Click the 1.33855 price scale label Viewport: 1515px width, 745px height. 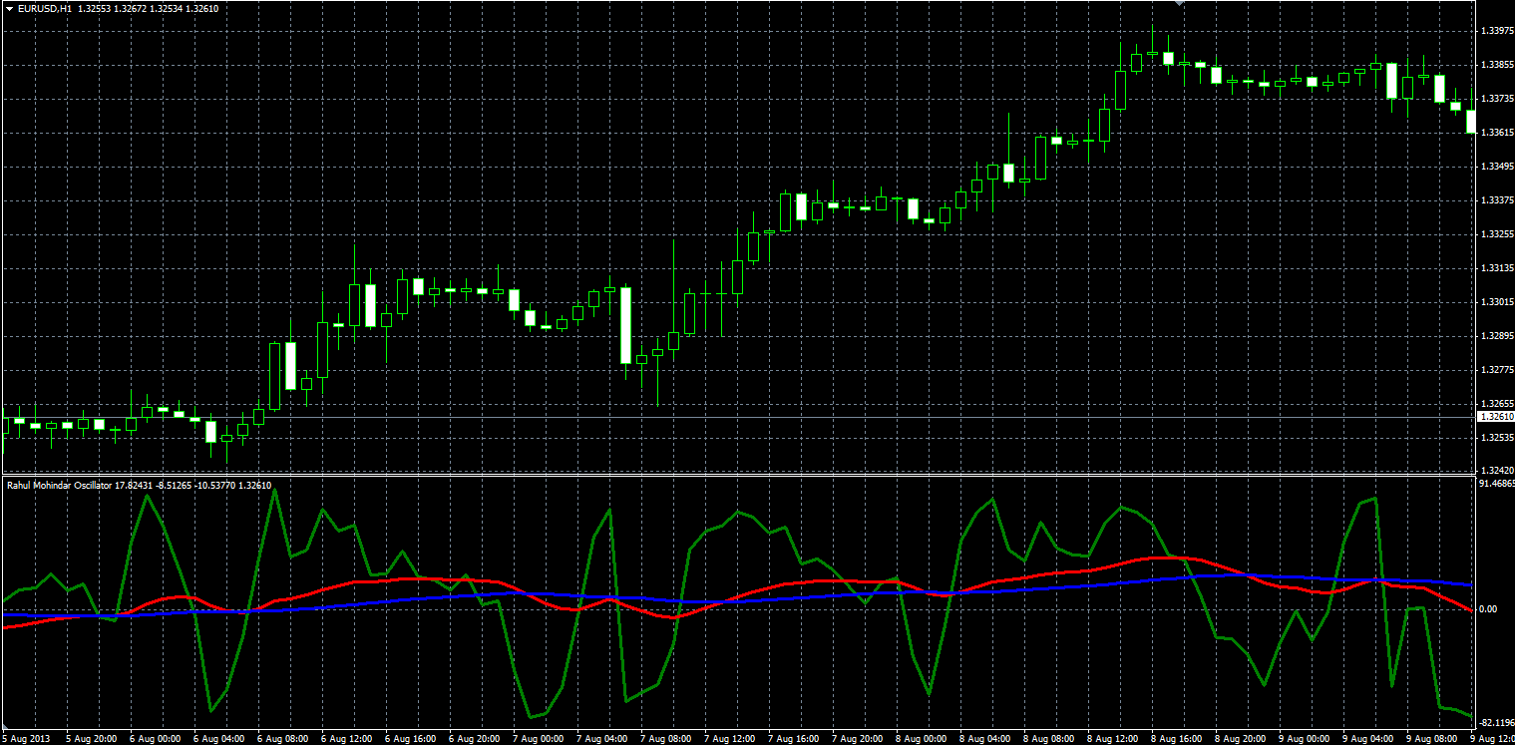(x=1496, y=65)
